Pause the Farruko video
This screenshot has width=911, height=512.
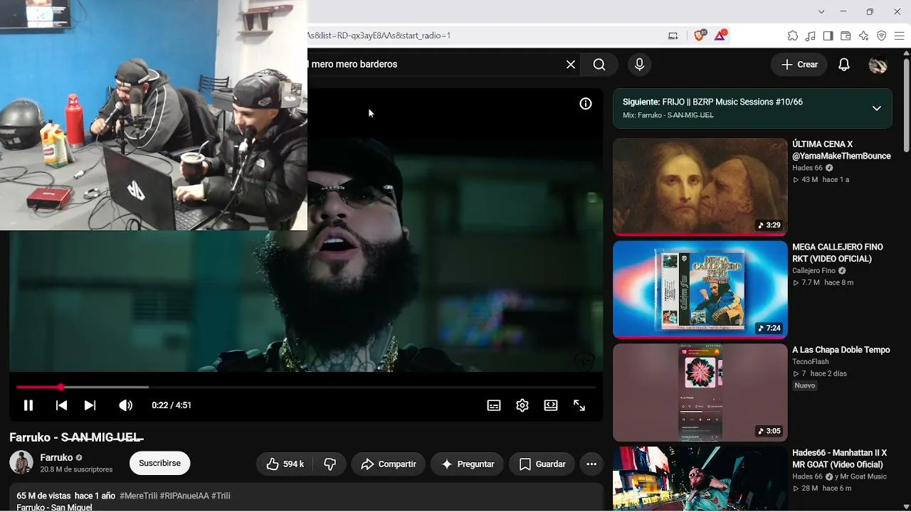point(28,405)
